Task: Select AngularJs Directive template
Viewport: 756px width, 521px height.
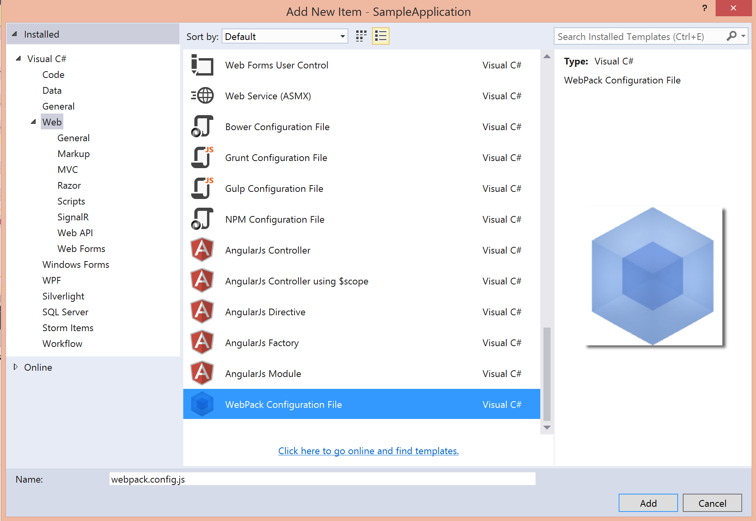Action: (x=362, y=312)
